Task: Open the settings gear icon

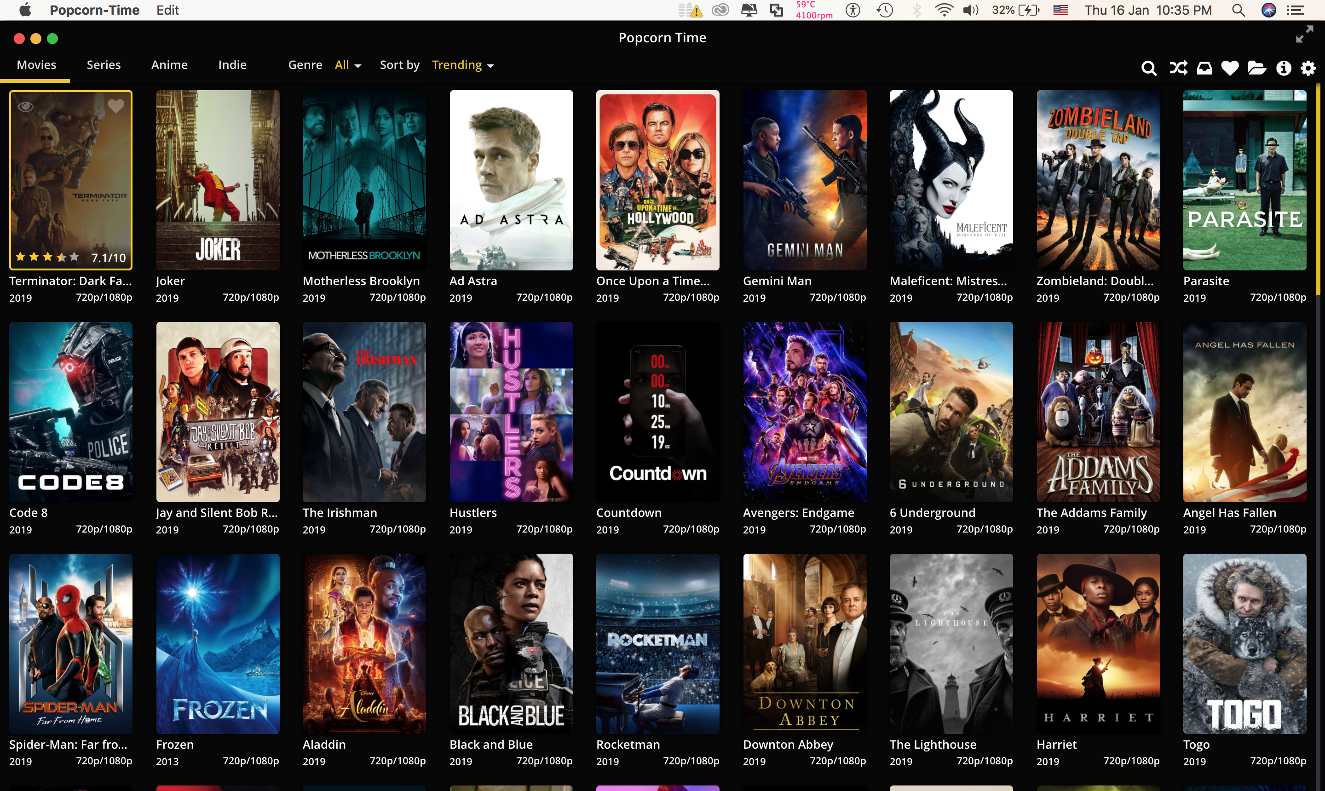Action: coord(1308,68)
